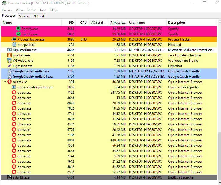The width and height of the screenshot is (221, 185).
Task: Click the jusched.exe Java icon
Action: [9, 55]
